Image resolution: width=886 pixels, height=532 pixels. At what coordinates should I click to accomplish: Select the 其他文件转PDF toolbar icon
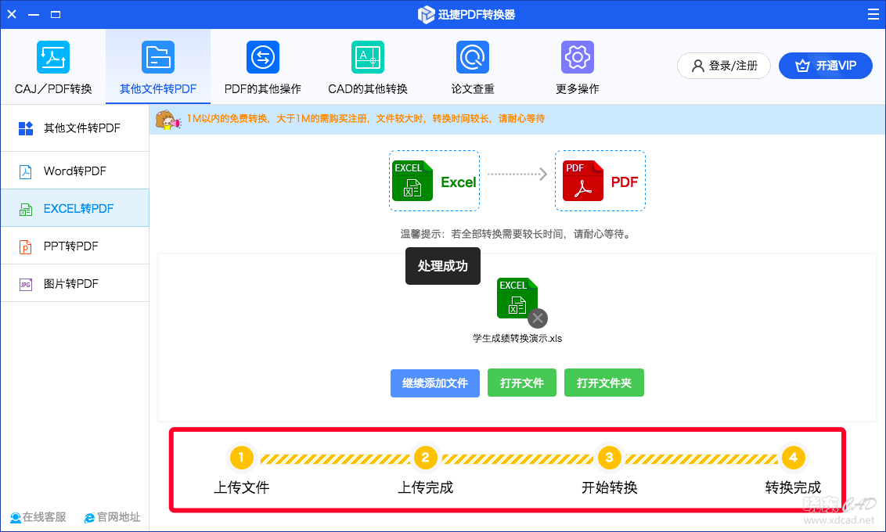158,57
